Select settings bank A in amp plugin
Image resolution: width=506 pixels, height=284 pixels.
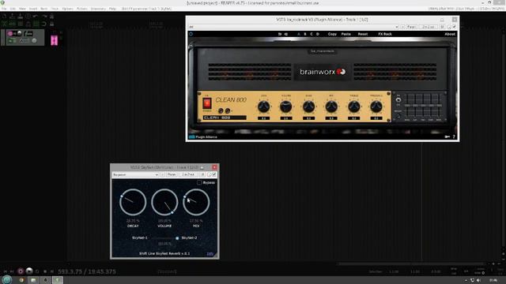(x=299, y=34)
